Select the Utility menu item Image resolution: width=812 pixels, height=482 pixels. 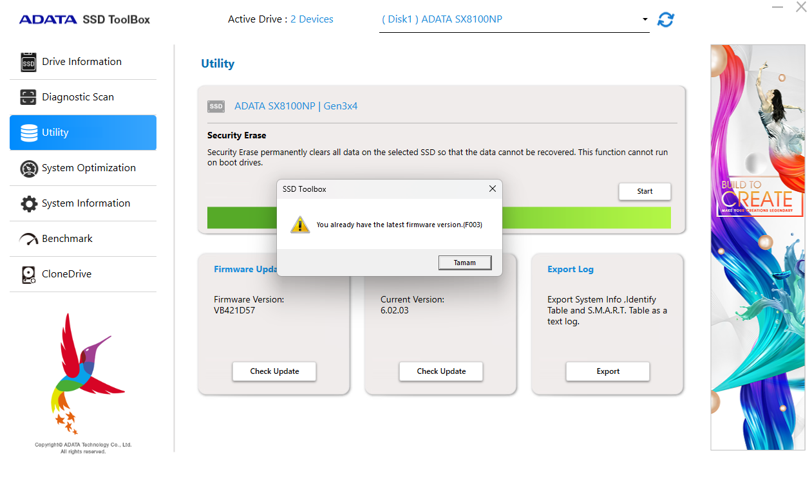pyautogui.click(x=83, y=133)
